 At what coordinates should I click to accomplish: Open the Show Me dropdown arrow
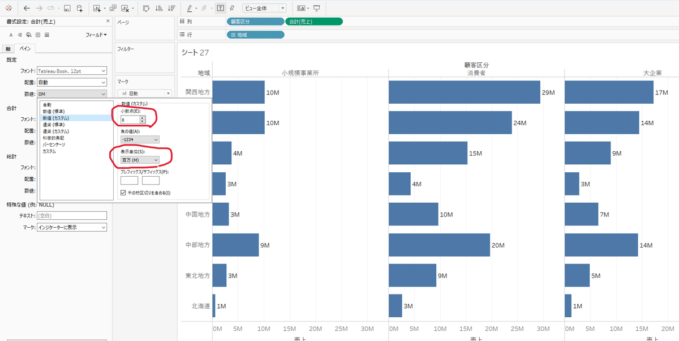308,8
